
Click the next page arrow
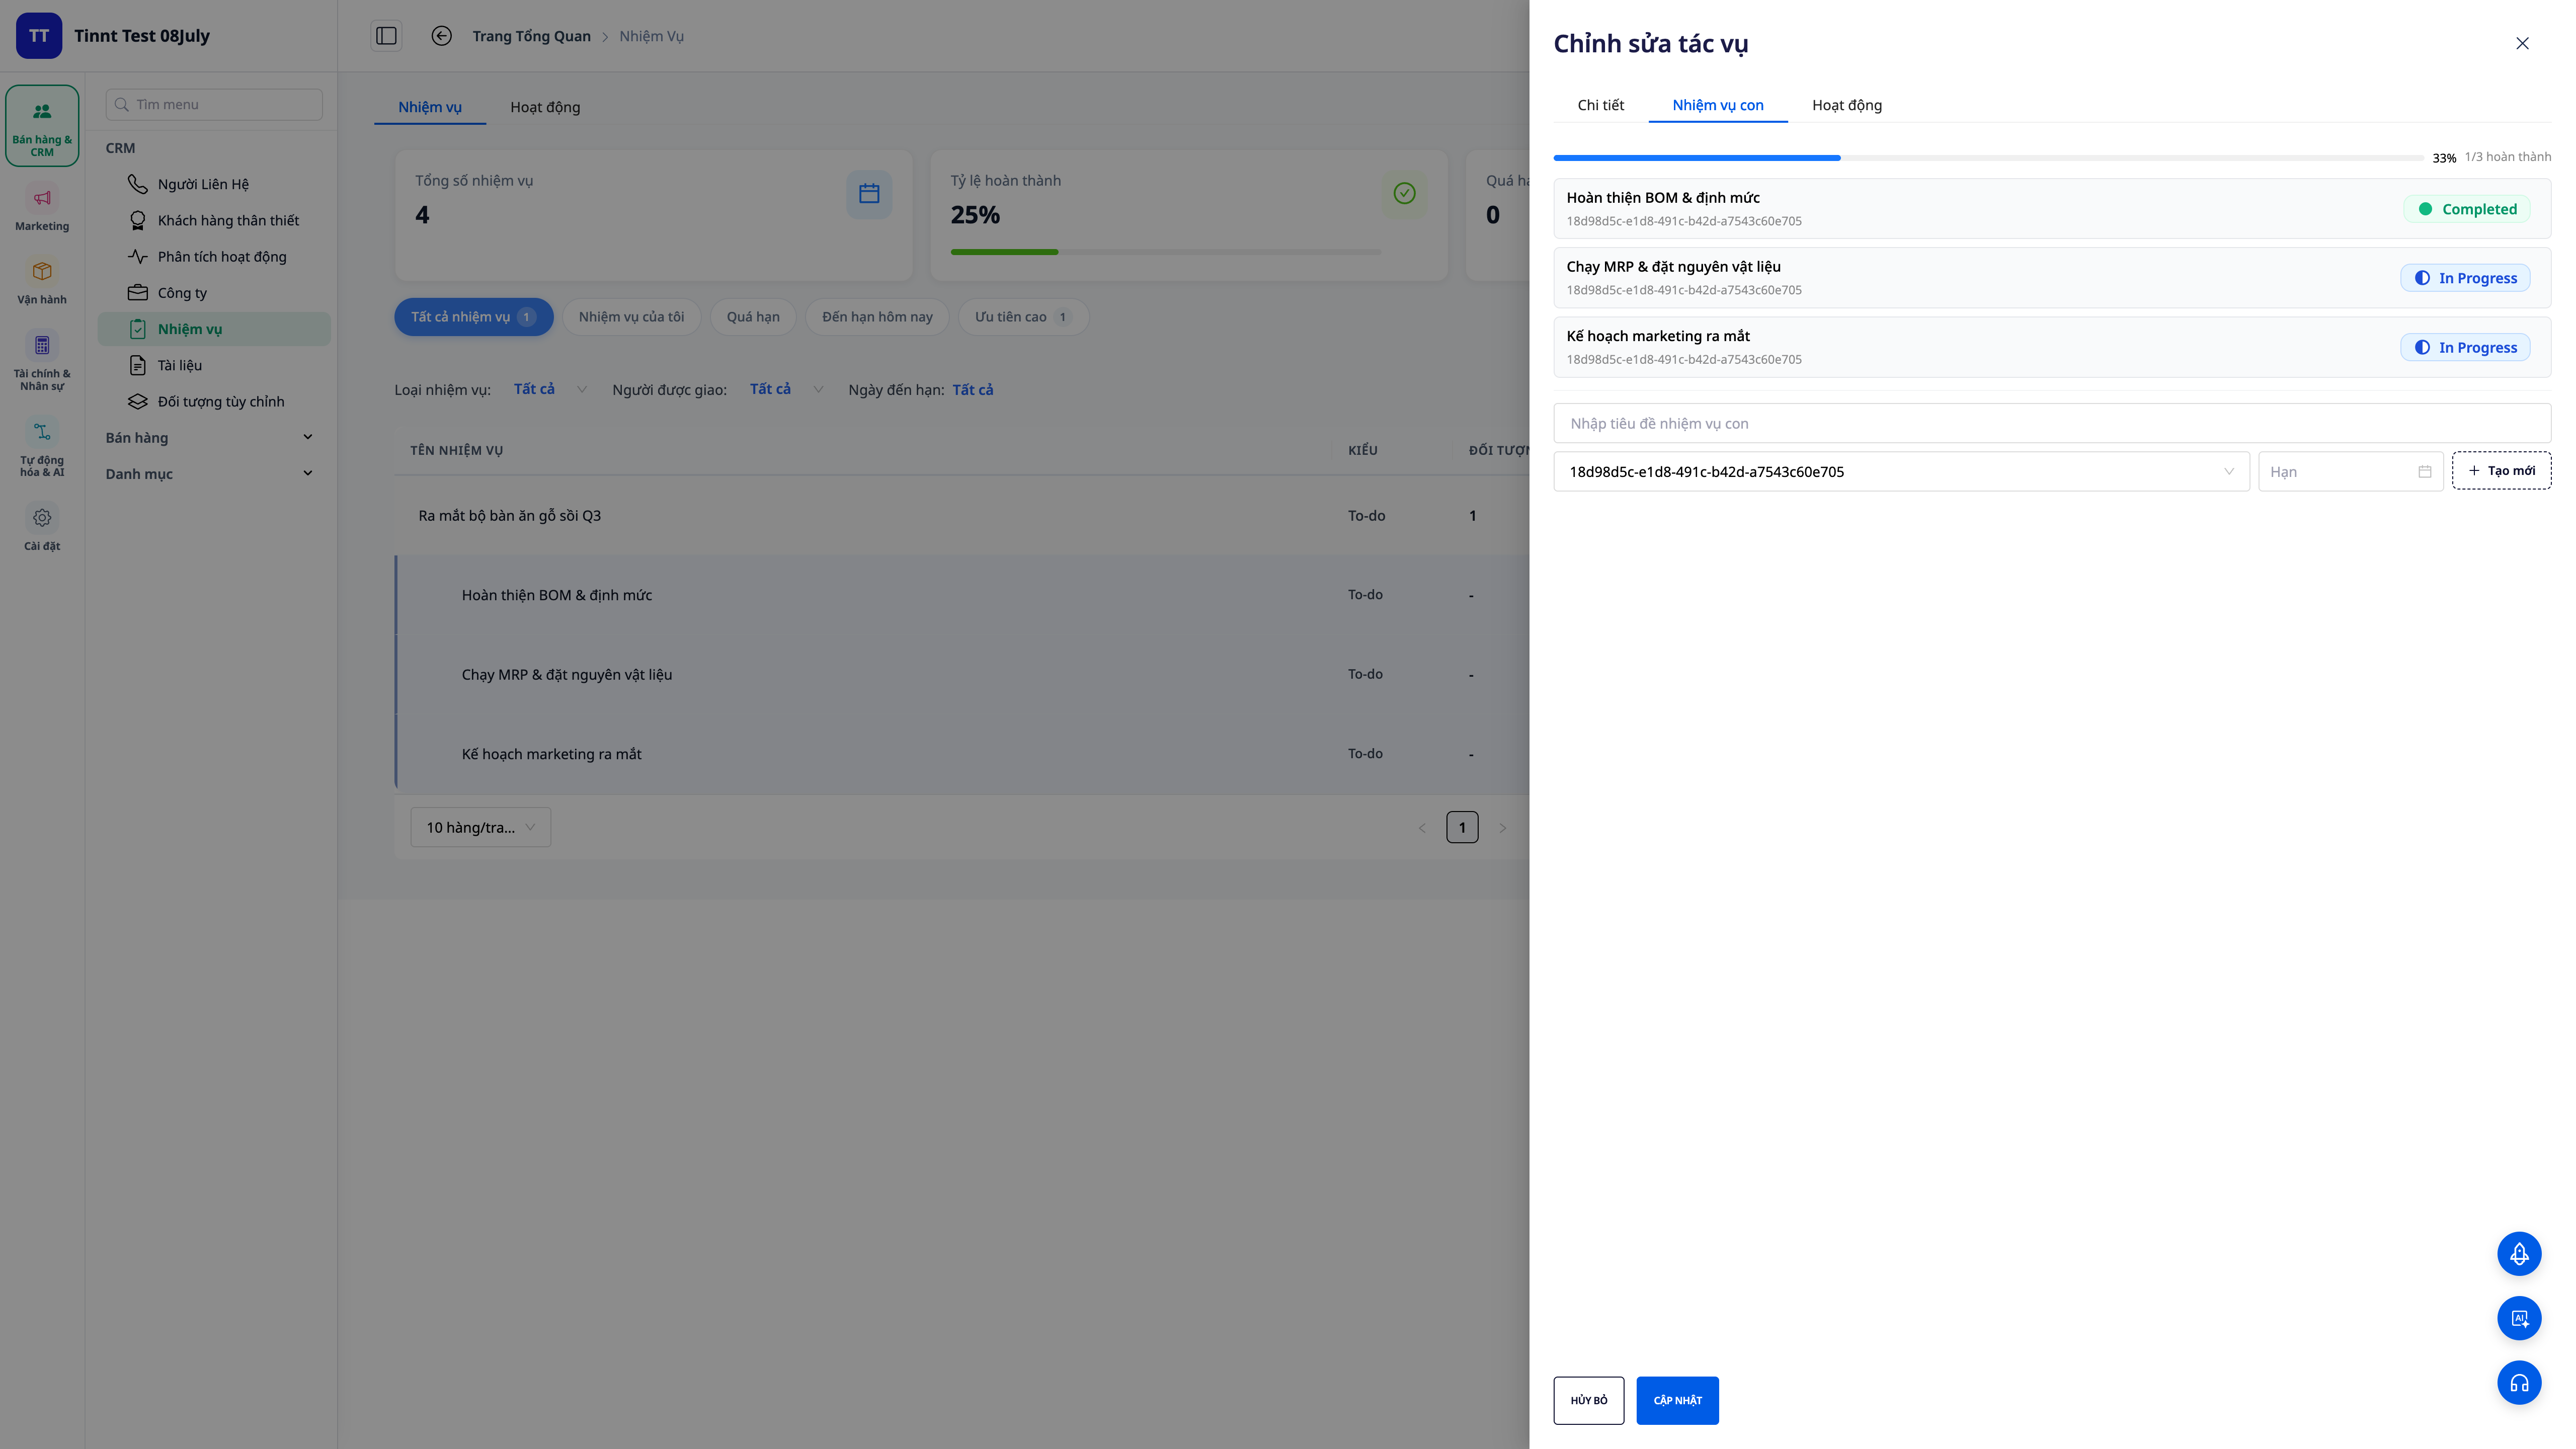pyautogui.click(x=1502, y=827)
